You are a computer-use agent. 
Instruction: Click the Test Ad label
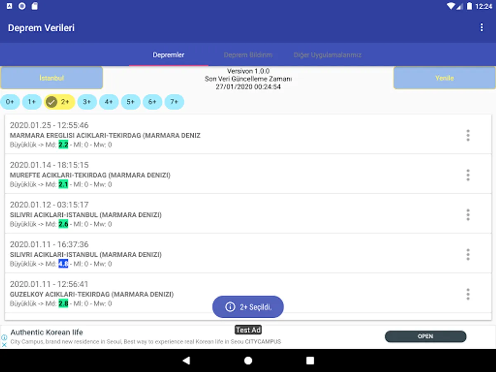coord(248,330)
